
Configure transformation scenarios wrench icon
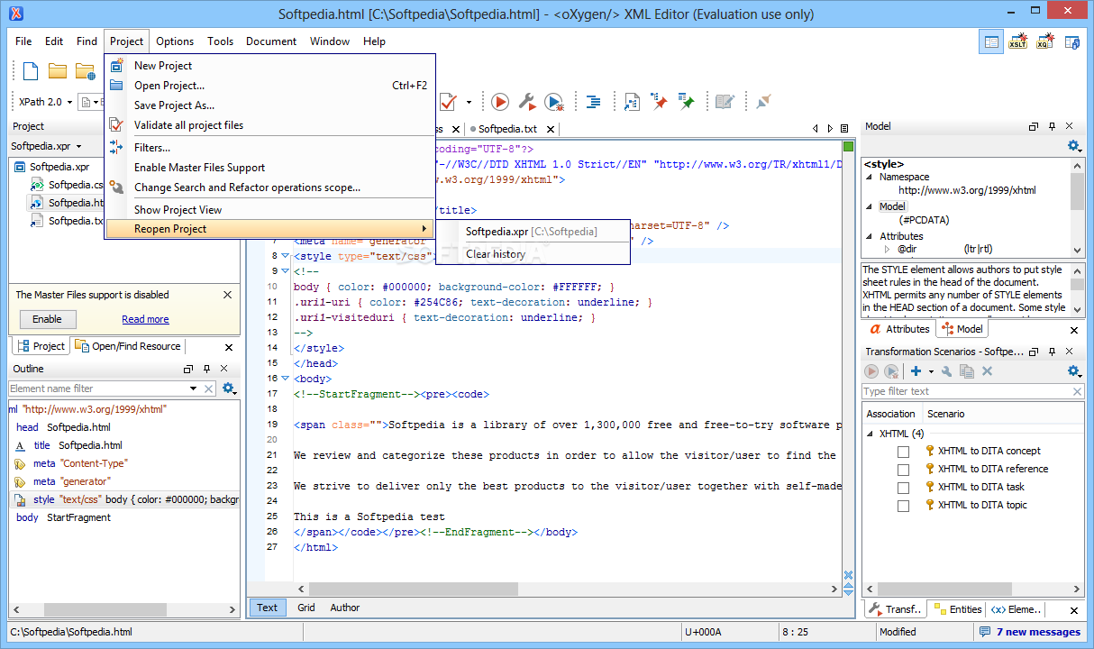(527, 102)
